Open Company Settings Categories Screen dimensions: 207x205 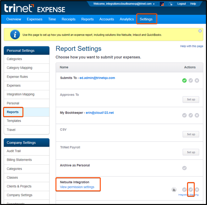pos(27,169)
